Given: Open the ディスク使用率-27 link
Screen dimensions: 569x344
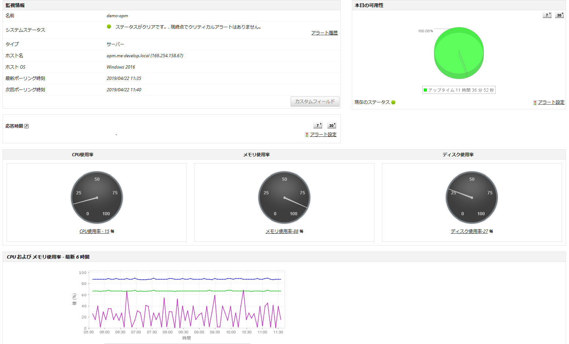Looking at the screenshot, I should click(x=469, y=231).
